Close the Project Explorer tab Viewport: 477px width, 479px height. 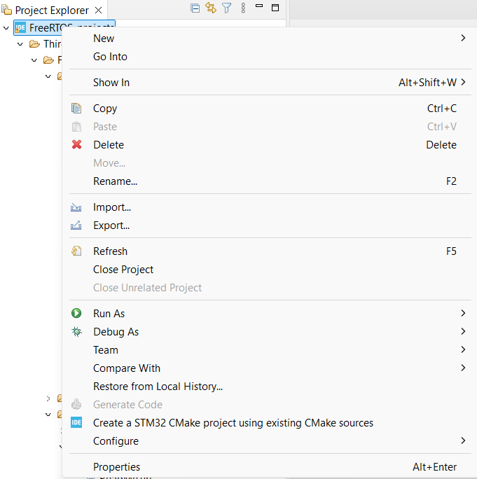(x=98, y=11)
